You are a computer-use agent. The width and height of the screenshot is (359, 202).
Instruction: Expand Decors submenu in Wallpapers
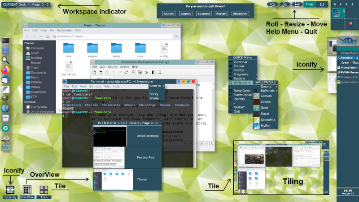click(266, 87)
